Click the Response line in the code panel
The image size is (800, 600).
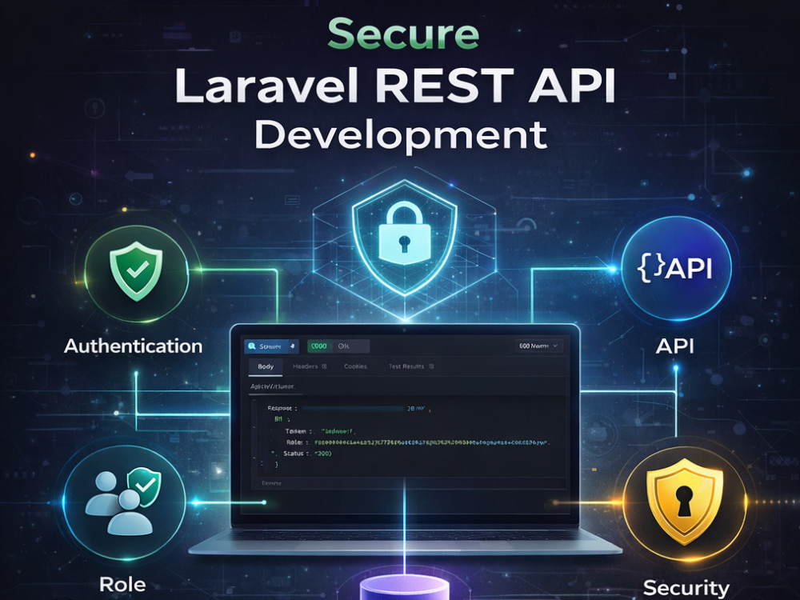[x=350, y=409]
